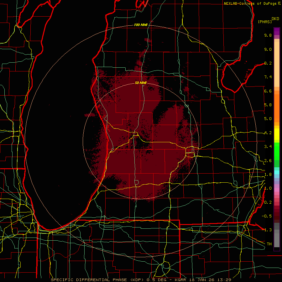This screenshot has width=282, height=282.
Task: Click the cyan band of the color scale
Action: [277, 172]
